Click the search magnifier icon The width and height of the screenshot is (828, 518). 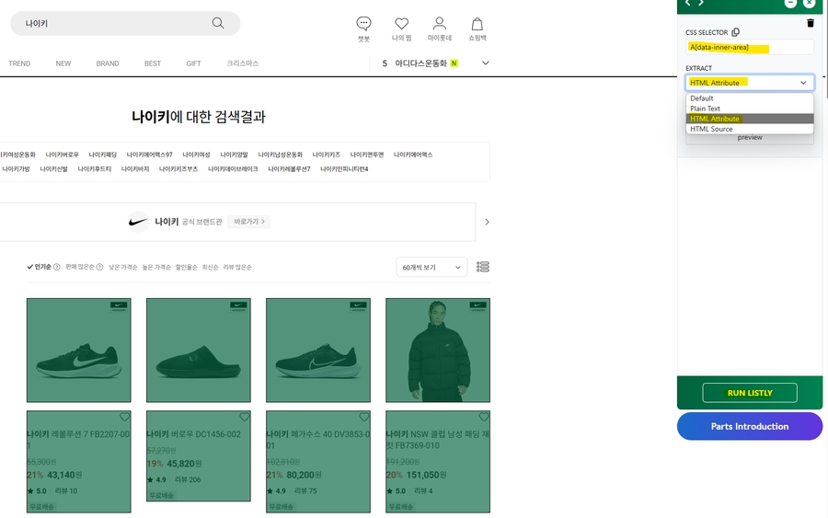(x=218, y=23)
